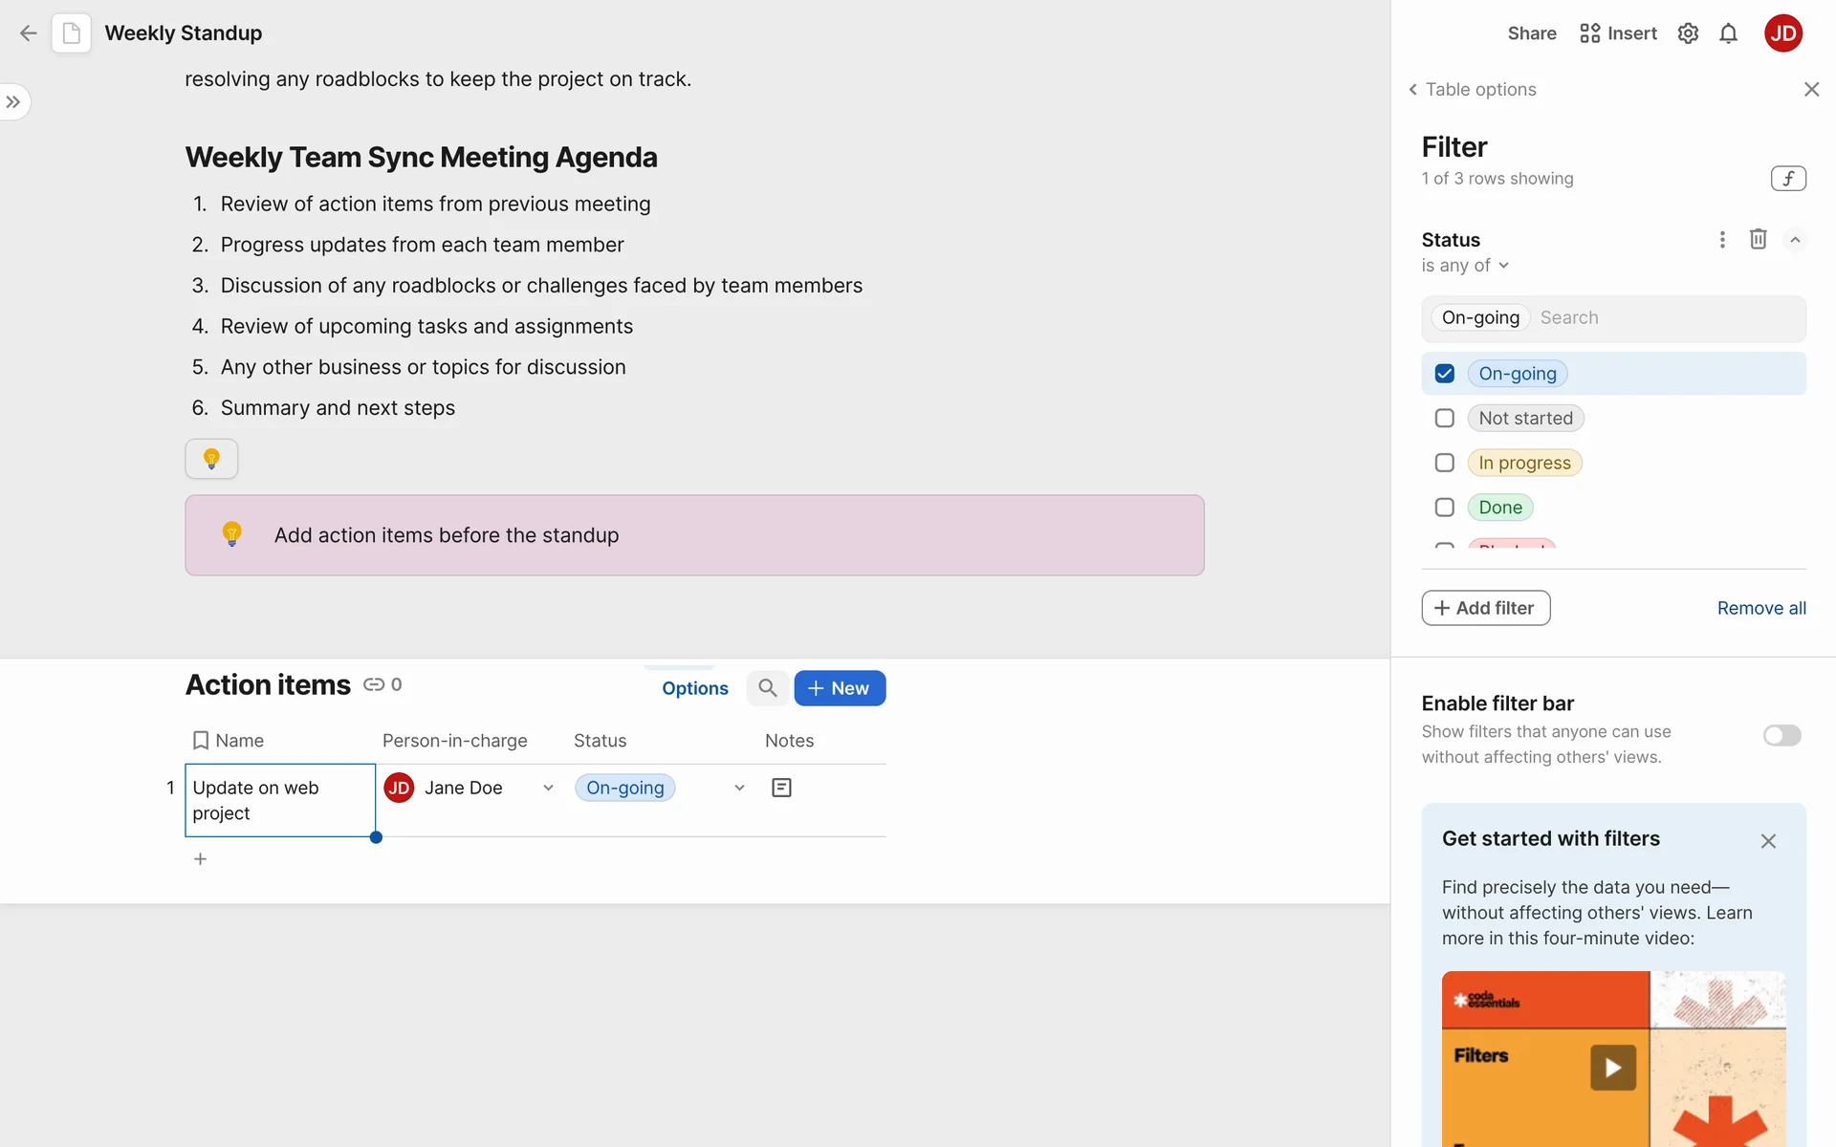1836x1147 pixels.
Task: Click the formula icon next to rows showing
Action: (1787, 179)
